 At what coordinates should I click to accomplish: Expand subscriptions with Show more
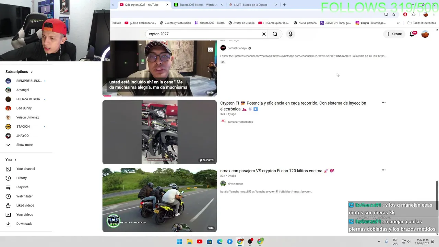tap(24, 145)
